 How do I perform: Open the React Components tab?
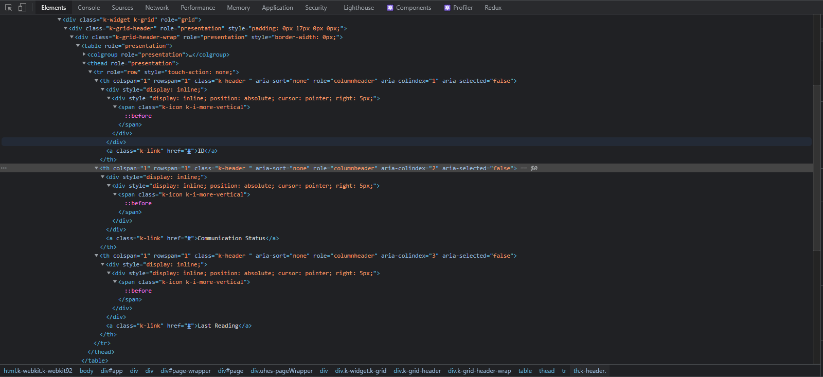[x=409, y=8]
